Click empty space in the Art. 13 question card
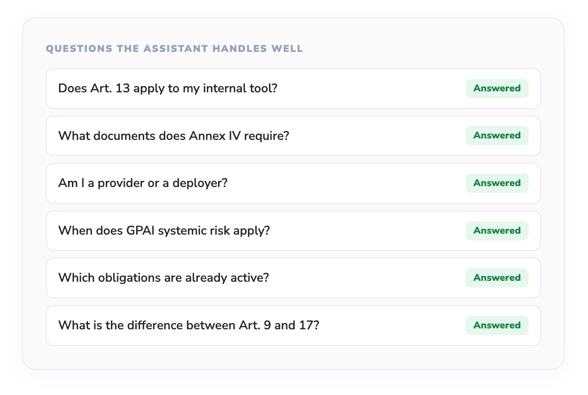Screen dimensions: 588x395 click(371, 89)
